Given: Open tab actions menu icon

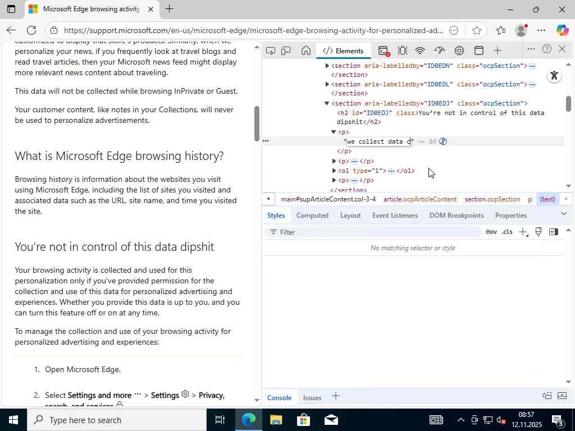Looking at the screenshot, I should (11, 9).
